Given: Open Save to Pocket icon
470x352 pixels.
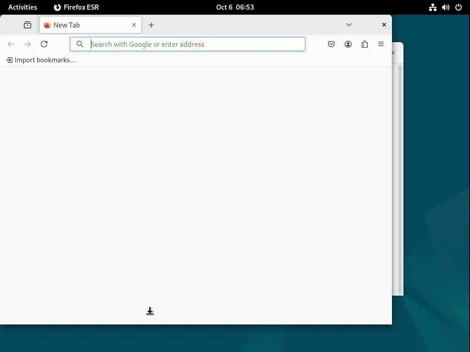Looking at the screenshot, I should pos(331,44).
